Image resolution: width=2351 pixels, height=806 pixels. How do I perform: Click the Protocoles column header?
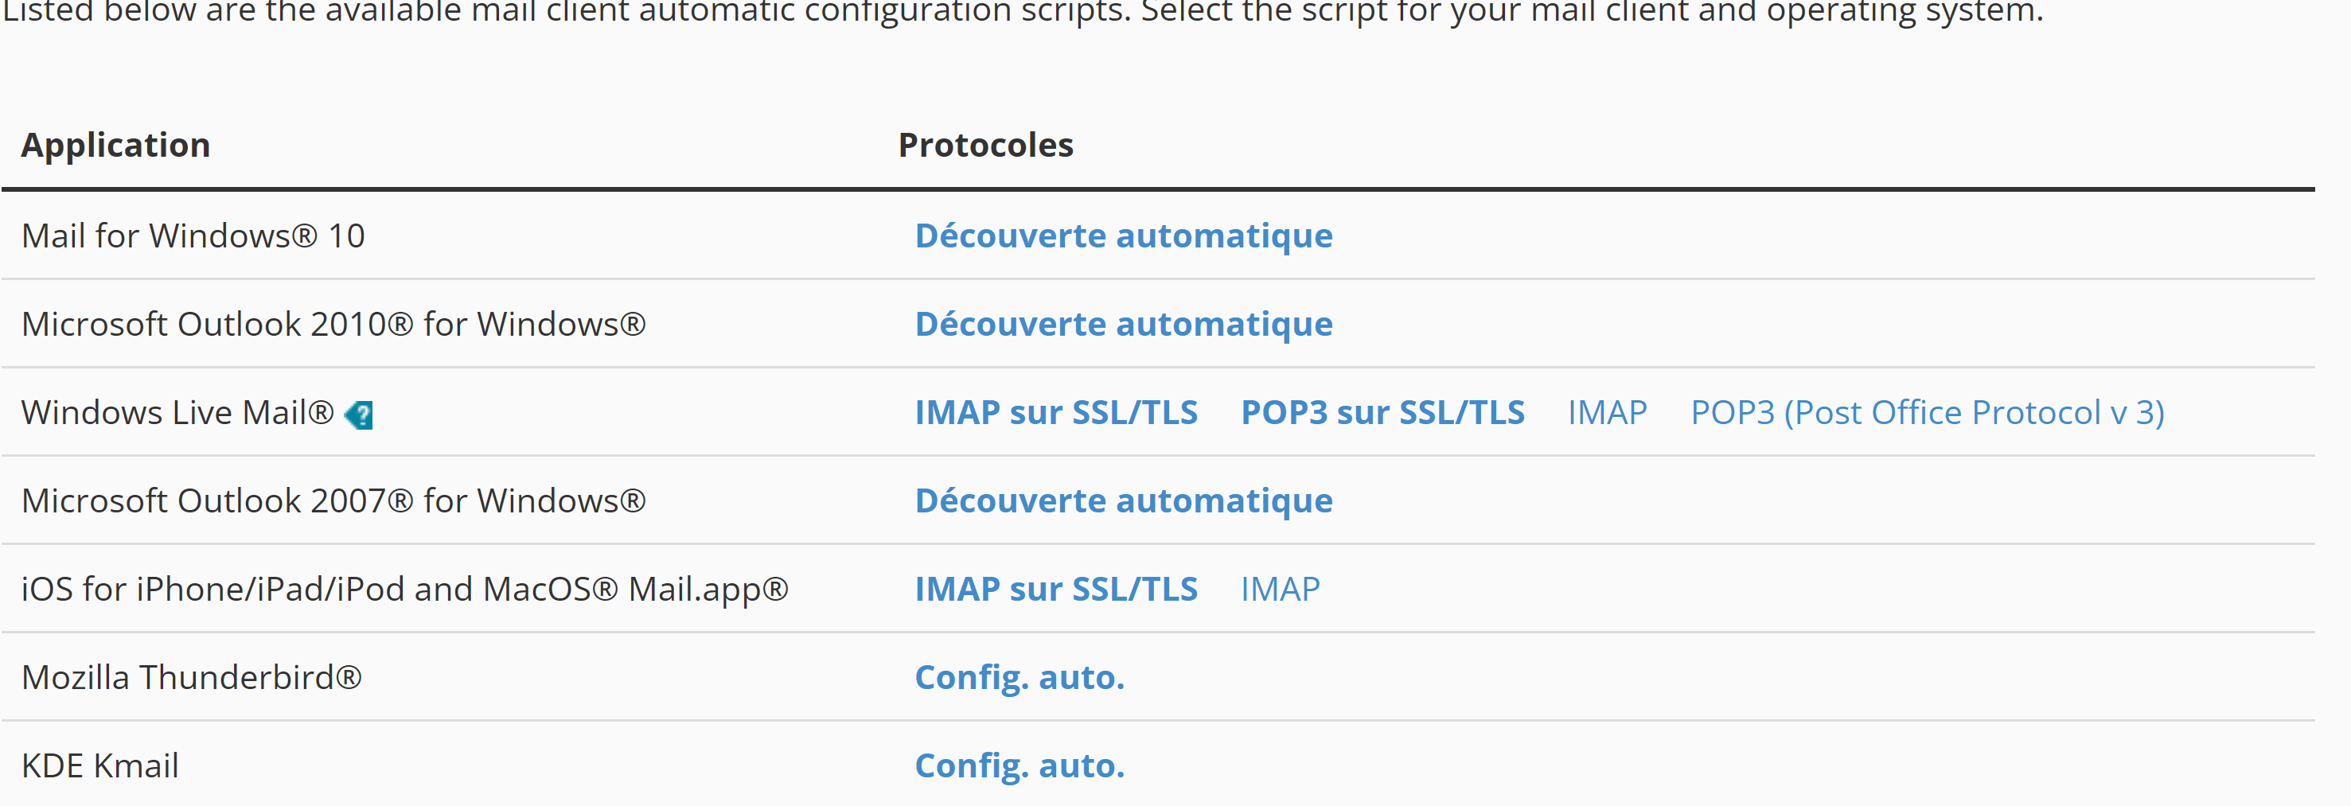coord(984,146)
